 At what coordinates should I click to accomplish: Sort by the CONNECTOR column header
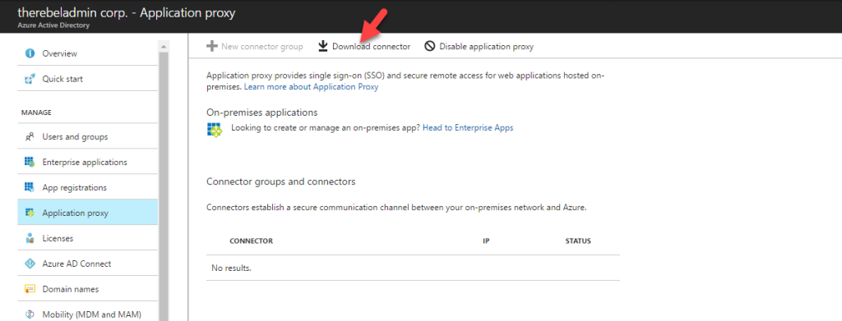252,241
